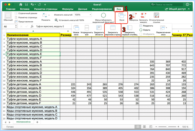Switch to Разметка страницы view in ribbon
The image size is (195, 131).
click(x=26, y=17)
